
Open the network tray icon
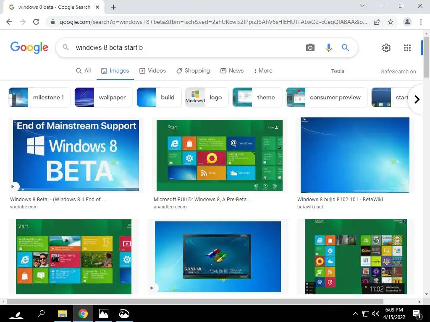point(366,314)
